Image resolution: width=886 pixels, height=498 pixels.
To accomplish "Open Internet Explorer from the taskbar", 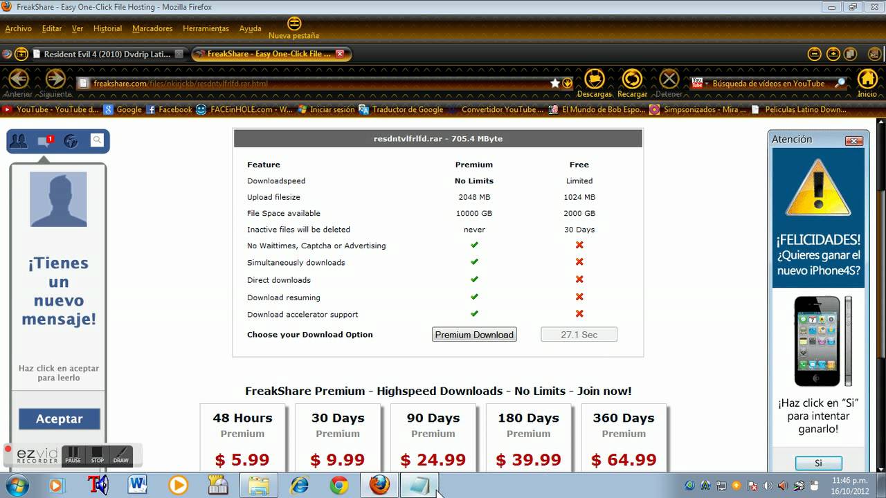I will click(299, 485).
